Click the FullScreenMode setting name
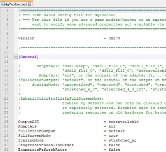Viewport: 166px width, 152px height. tap(34, 136)
